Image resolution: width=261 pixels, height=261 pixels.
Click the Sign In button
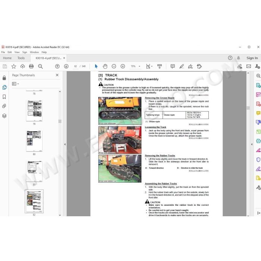click(x=252, y=58)
